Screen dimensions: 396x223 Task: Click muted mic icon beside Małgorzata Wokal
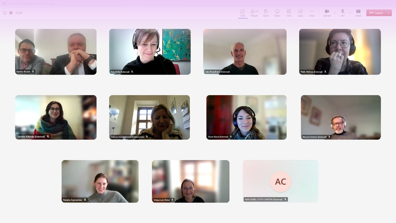pos(173,200)
